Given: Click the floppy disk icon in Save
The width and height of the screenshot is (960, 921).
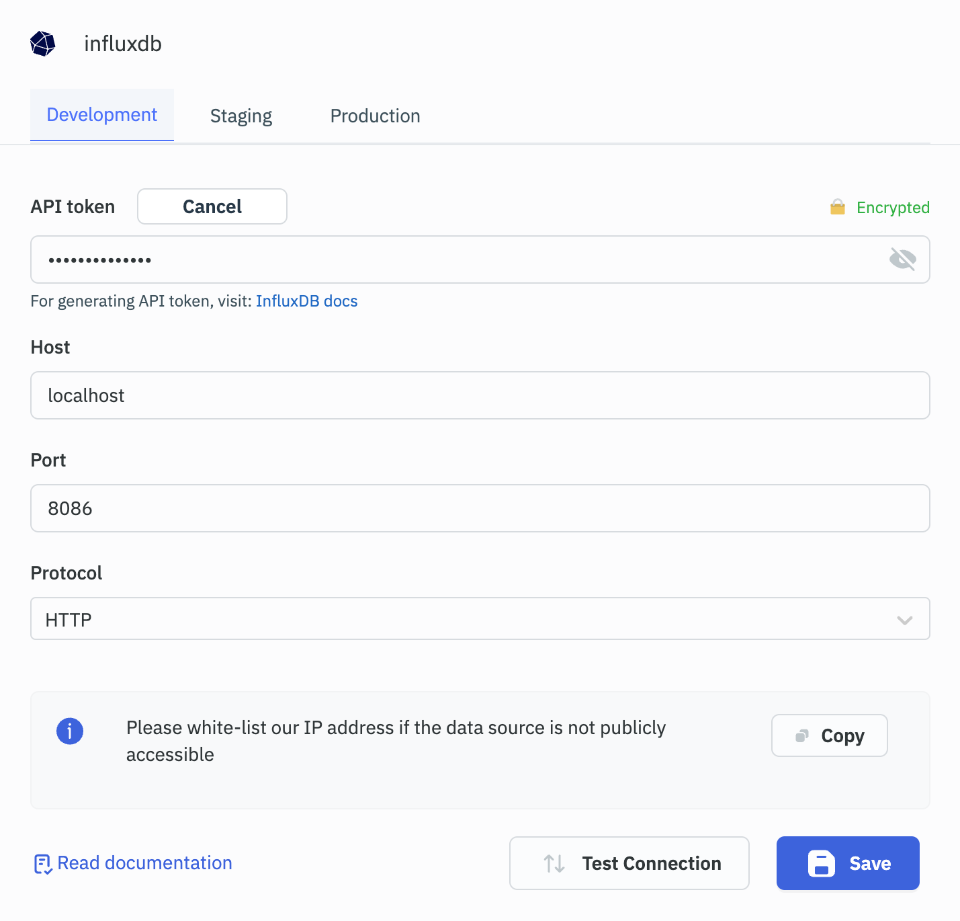Looking at the screenshot, I should point(821,863).
